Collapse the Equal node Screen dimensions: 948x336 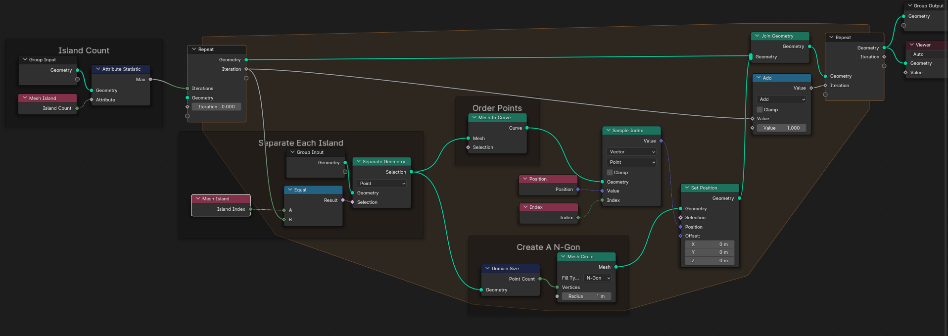point(290,190)
